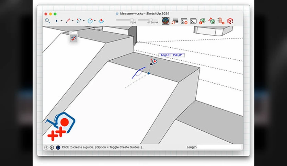The width and height of the screenshot is (287, 166).
Task: Click the geo-location status bar icon
Action: pyautogui.click(x=46, y=147)
